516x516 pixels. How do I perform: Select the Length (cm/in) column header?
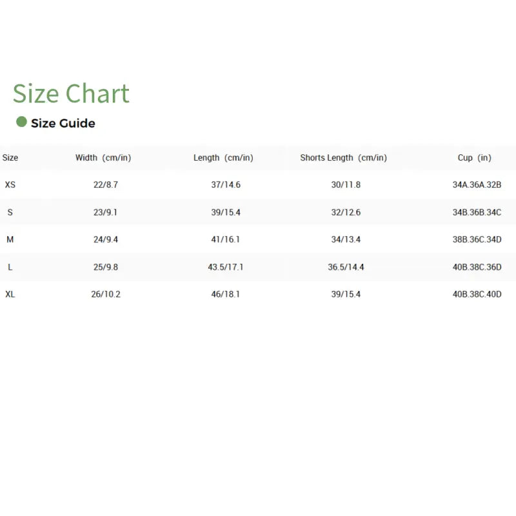point(223,157)
